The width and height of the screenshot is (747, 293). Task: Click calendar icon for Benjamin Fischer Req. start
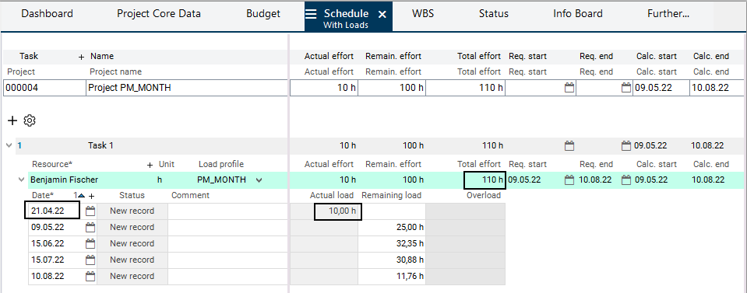569,180
